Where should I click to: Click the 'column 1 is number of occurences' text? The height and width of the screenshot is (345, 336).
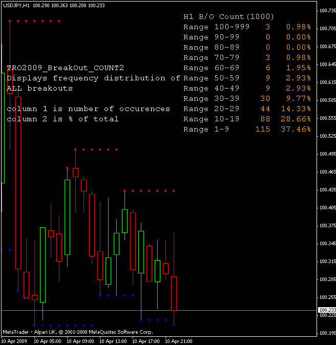click(88, 109)
